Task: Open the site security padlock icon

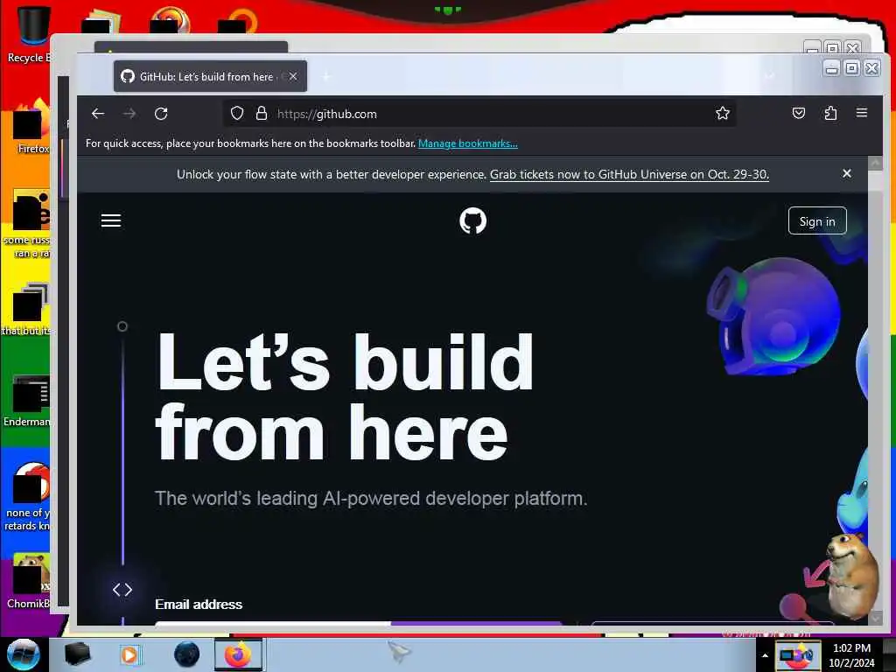Action: (x=262, y=114)
